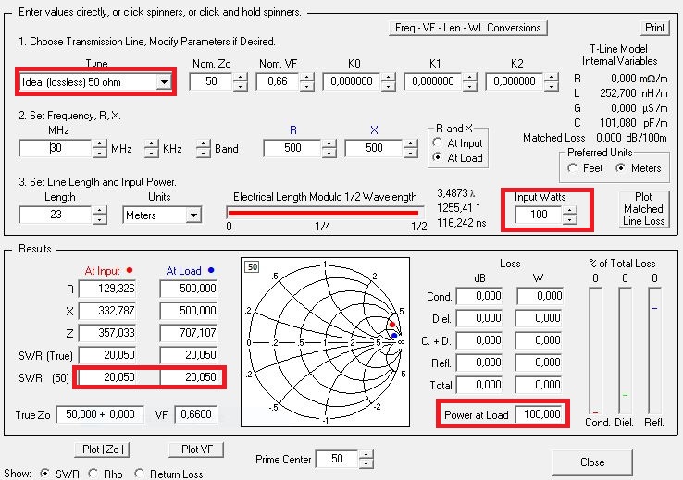
Task: Click the Length spinner arrows
Action: point(99,215)
